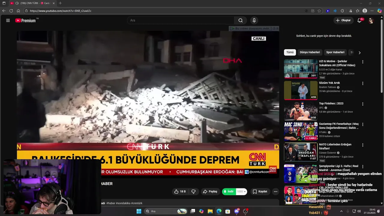The height and width of the screenshot is (216, 384).
Task: Open options for UZI & Motive video
Action: (x=363, y=62)
